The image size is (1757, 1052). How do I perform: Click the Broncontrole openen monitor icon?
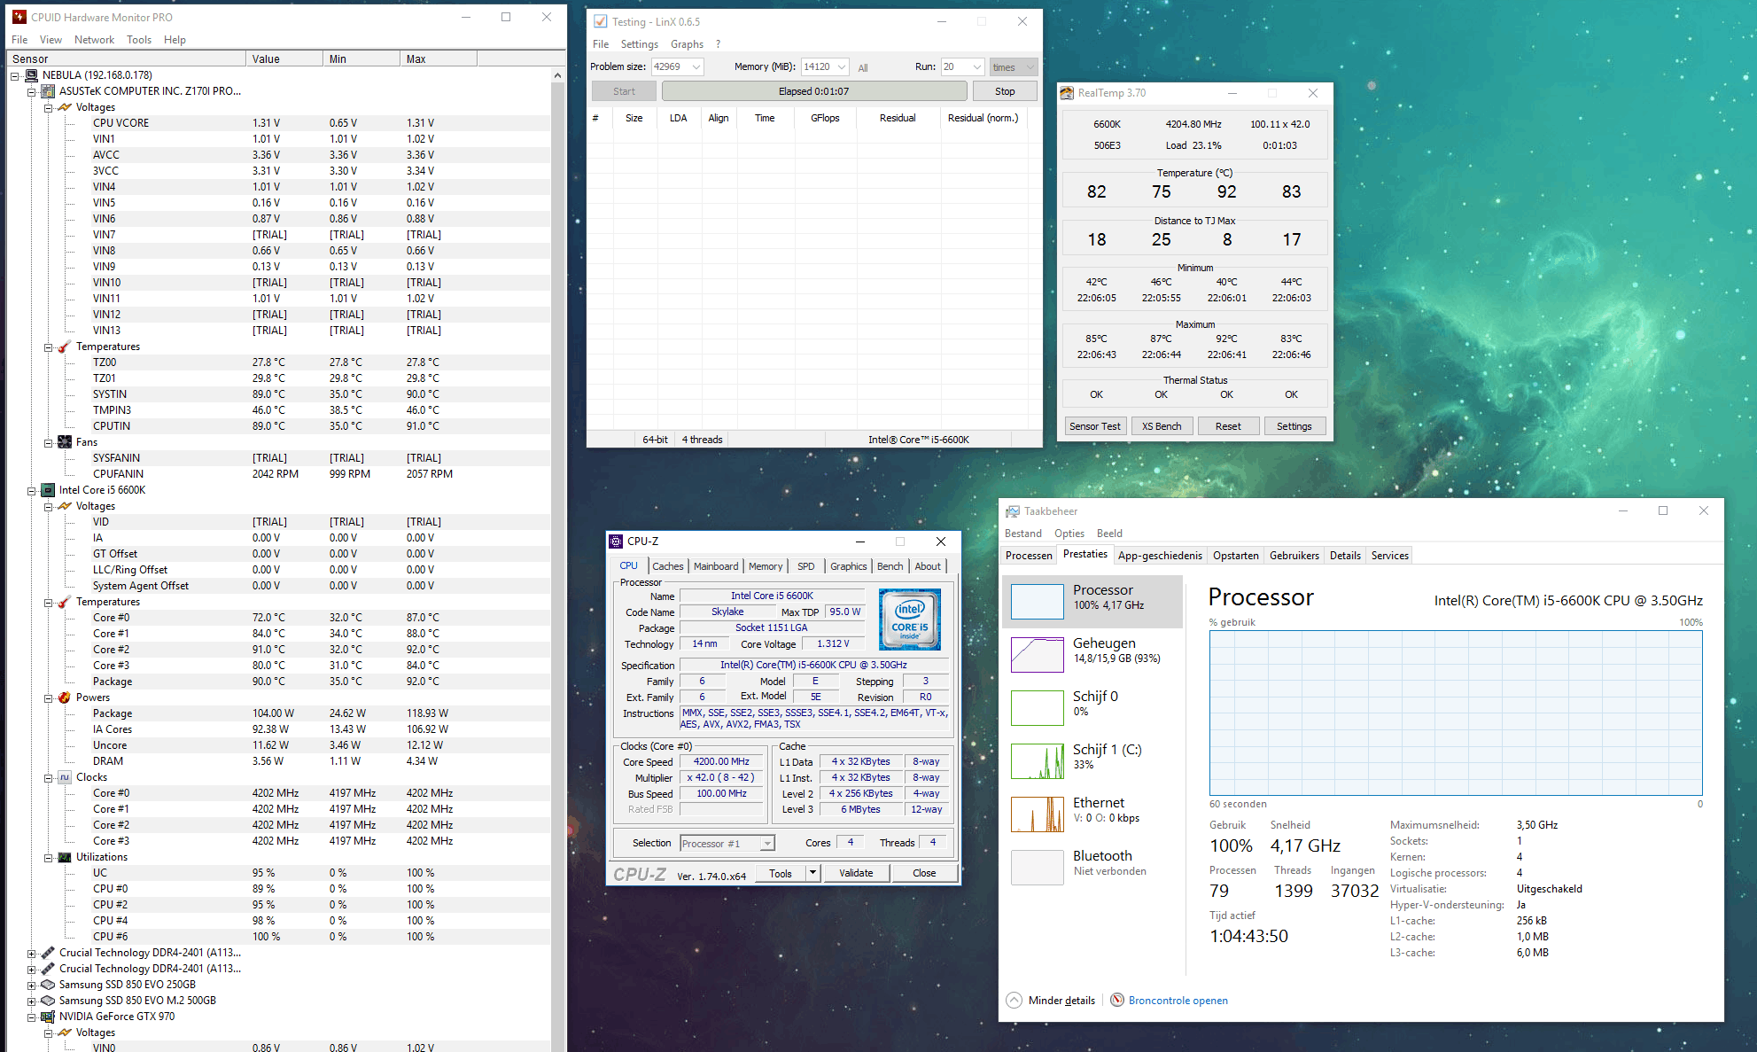pos(1117,1001)
